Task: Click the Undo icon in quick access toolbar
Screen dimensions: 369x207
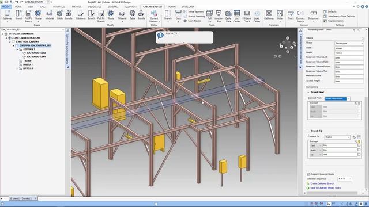Action: coord(17,2)
